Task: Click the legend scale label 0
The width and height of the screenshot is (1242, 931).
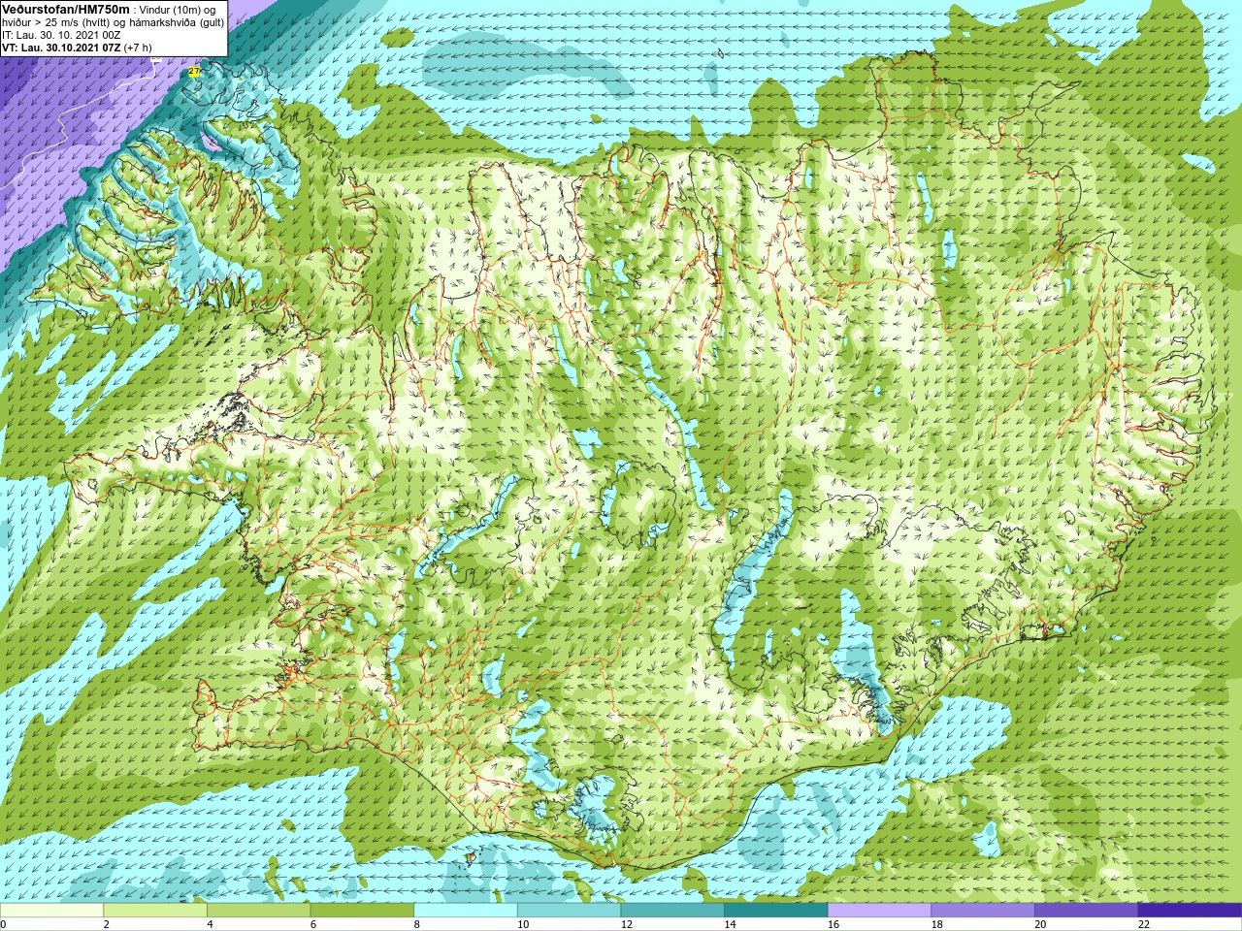Action: [3, 924]
